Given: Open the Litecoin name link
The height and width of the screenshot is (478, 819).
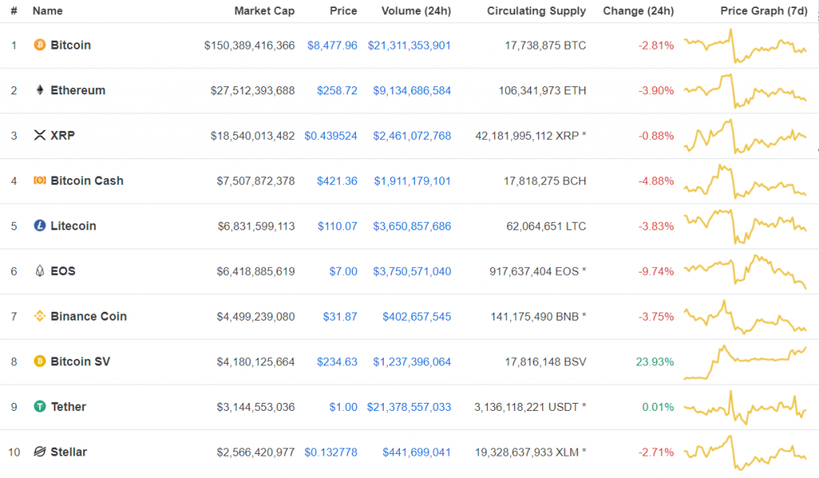Looking at the screenshot, I should (73, 226).
